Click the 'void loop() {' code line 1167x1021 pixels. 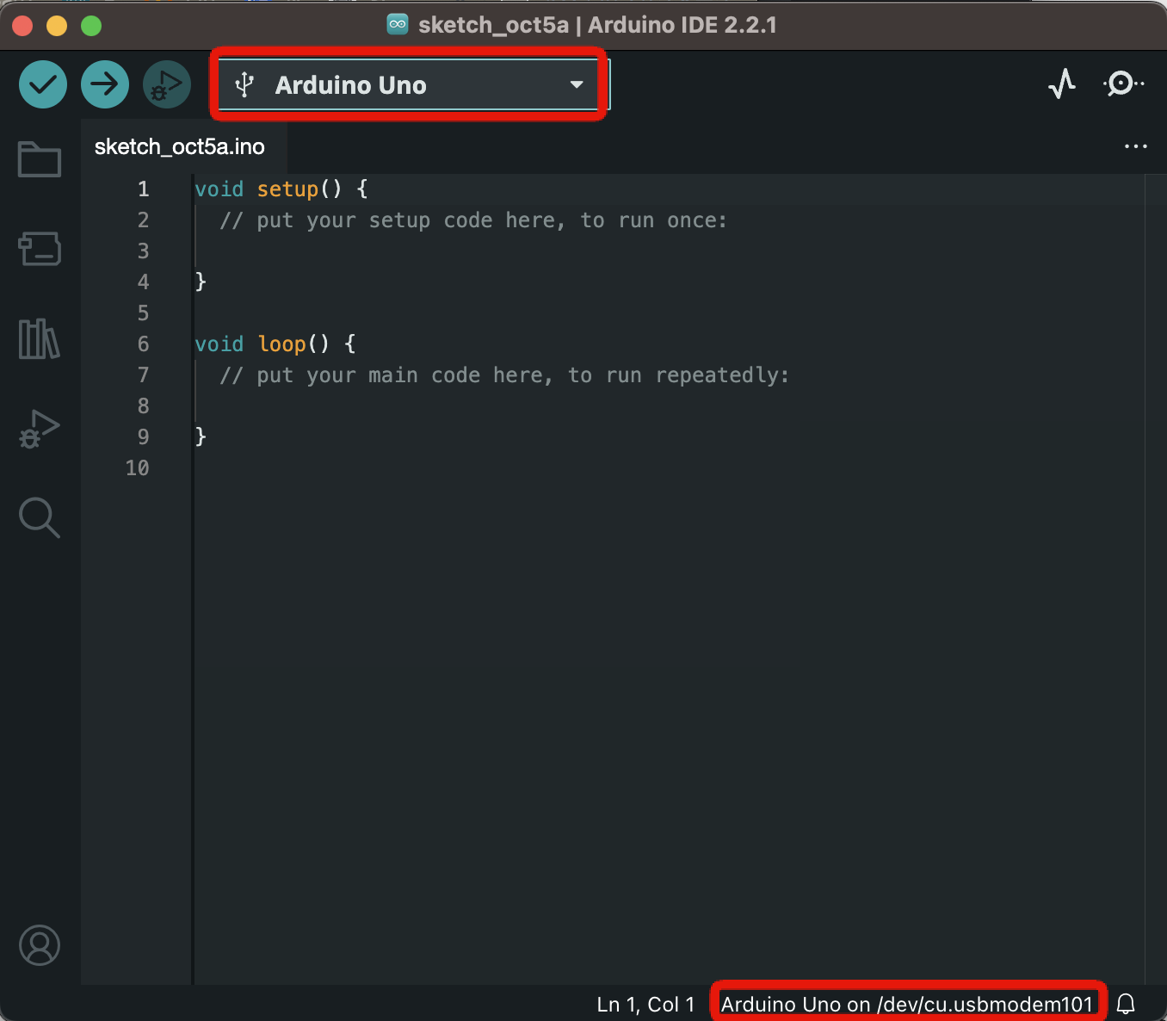coord(275,344)
